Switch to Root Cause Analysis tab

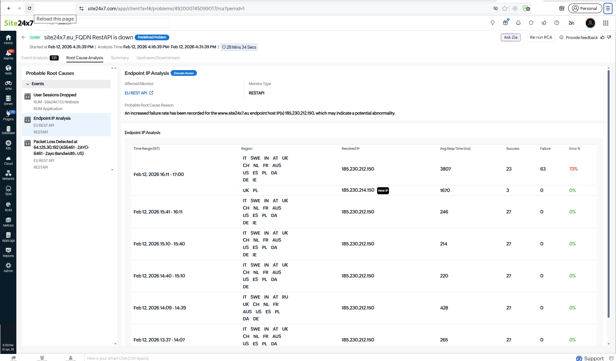pos(85,58)
